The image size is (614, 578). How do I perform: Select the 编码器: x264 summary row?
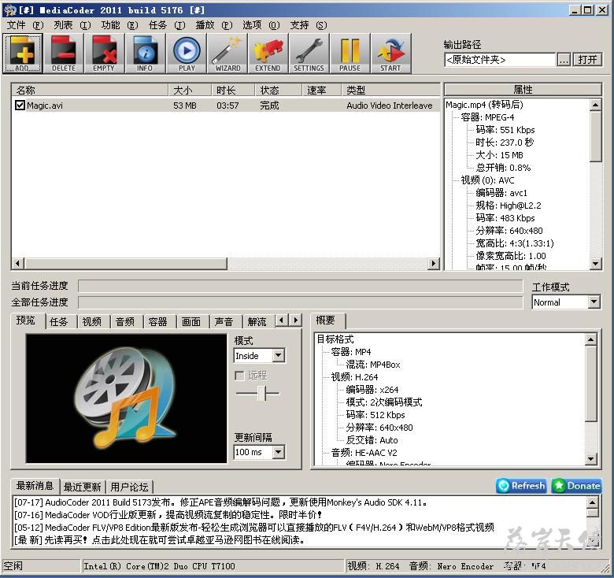372,390
